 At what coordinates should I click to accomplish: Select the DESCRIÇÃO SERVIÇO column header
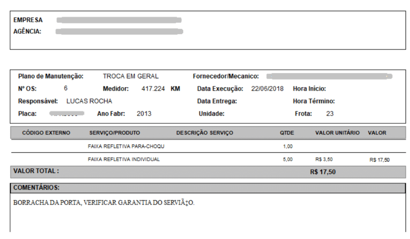click(x=204, y=133)
